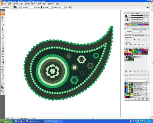This screenshot has height=123, width=153.
Task: Click the Windows start button
Action: click(x=6, y=121)
